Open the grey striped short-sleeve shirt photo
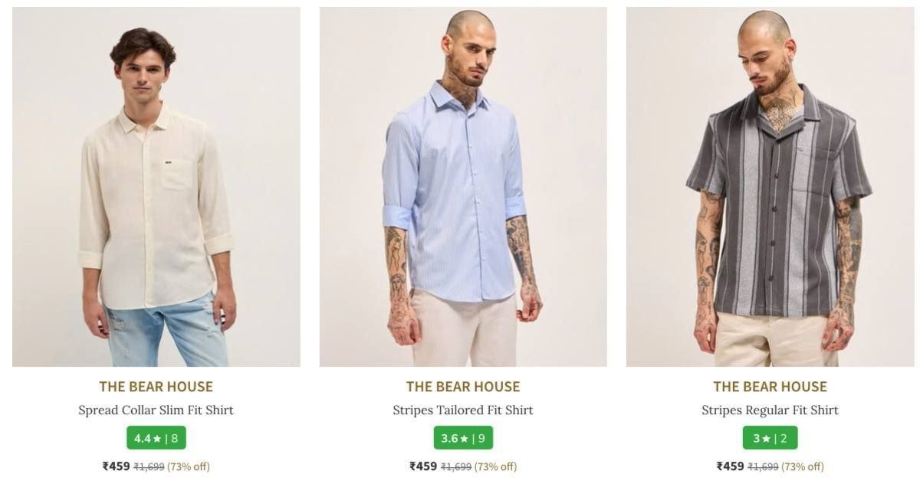The height and width of the screenshot is (487, 920). [x=770, y=187]
